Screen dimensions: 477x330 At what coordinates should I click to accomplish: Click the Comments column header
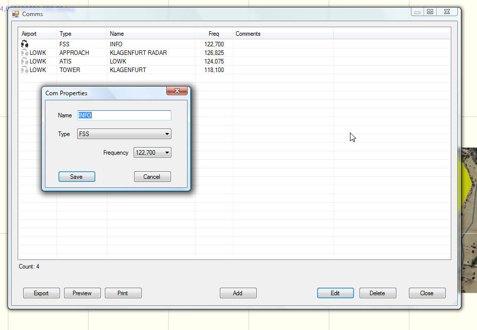[x=282, y=34]
